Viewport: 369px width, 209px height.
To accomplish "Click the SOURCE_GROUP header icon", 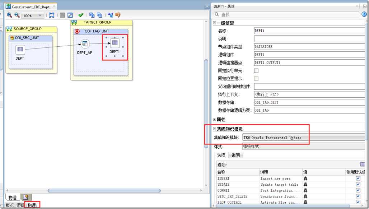I will tap(9, 29).
